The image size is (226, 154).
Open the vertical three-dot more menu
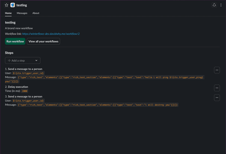coord(221,5)
